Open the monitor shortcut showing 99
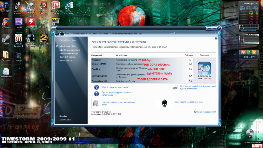 (x=56, y=21)
